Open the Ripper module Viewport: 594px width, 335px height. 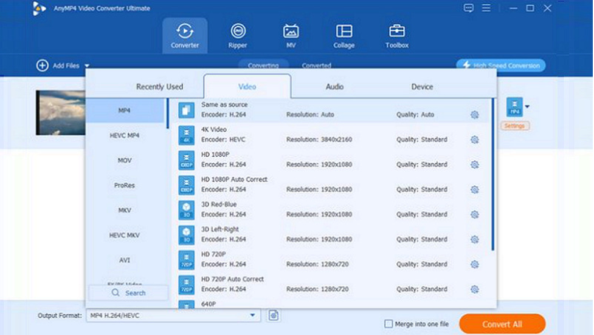238,35
